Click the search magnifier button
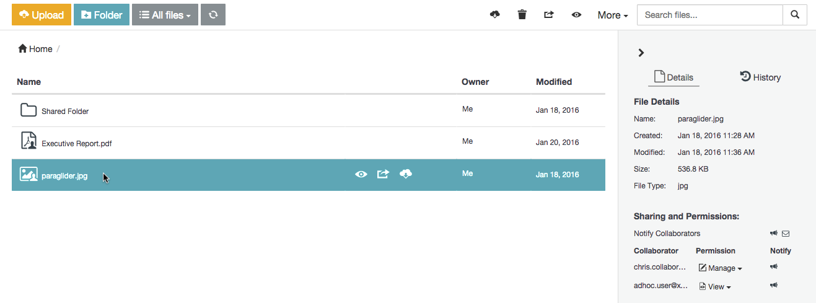The height and width of the screenshot is (303, 816). (795, 15)
